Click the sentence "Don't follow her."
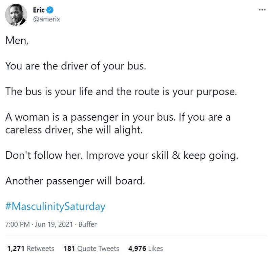This screenshot has height=259, width=271. [44, 155]
